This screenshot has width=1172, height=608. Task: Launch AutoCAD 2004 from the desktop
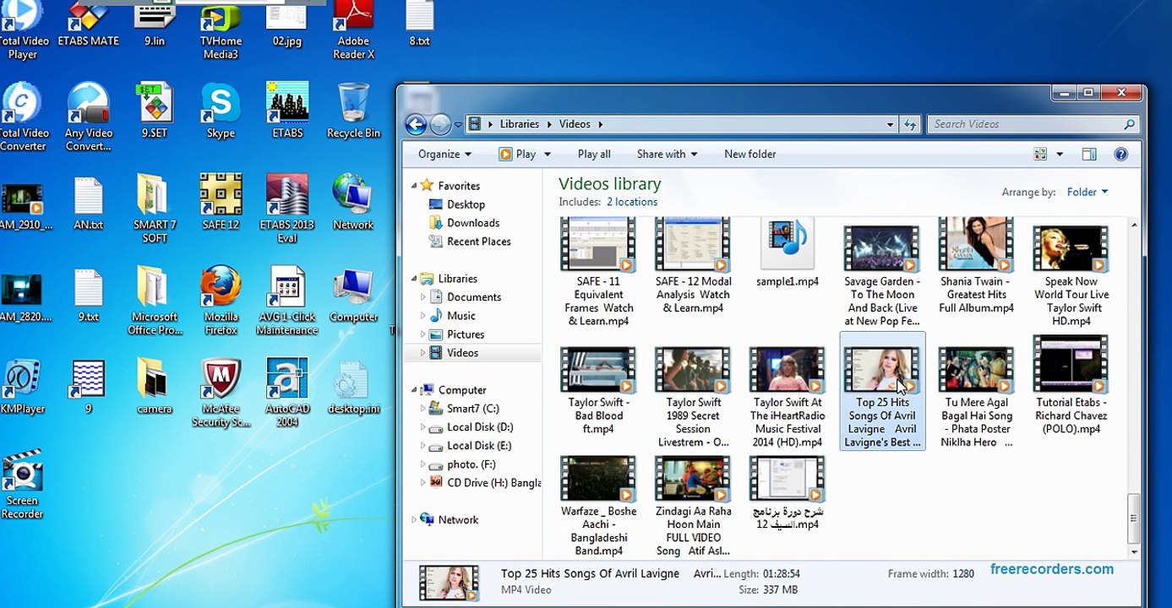[287, 393]
